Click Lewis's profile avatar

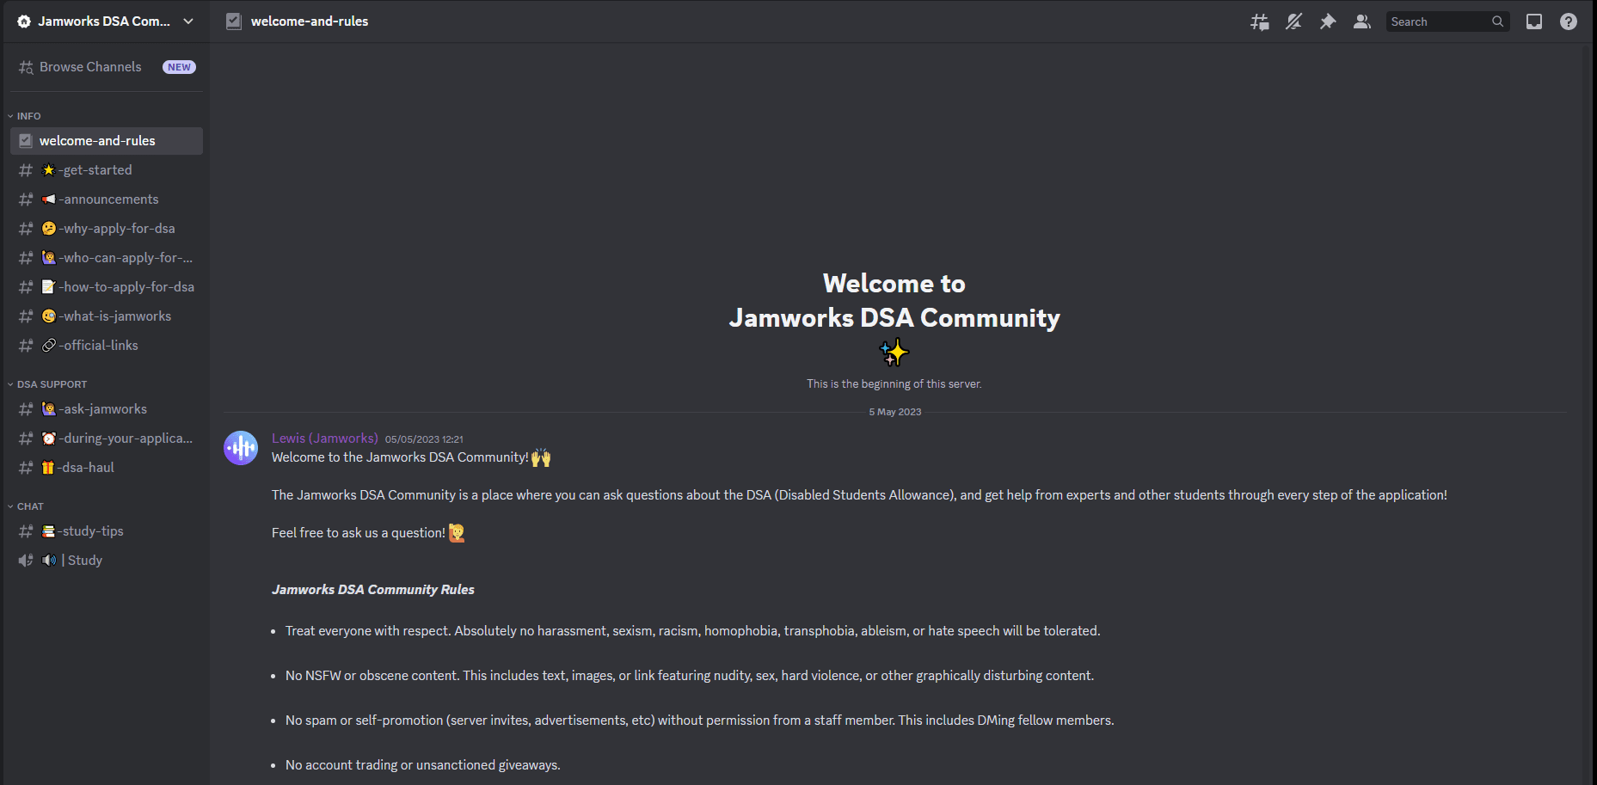coord(240,447)
